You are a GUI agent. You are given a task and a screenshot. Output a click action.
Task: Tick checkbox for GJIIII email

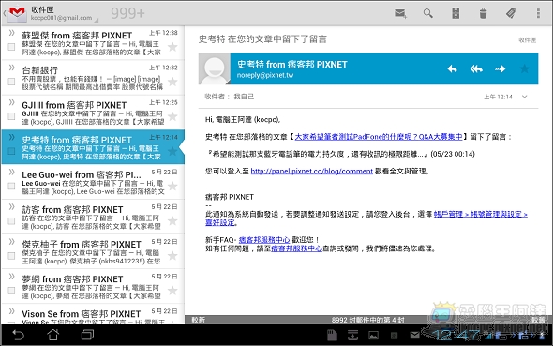click(x=11, y=116)
